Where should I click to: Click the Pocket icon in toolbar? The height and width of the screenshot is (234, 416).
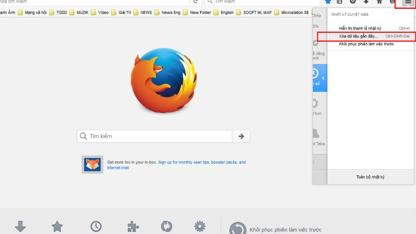353,2
